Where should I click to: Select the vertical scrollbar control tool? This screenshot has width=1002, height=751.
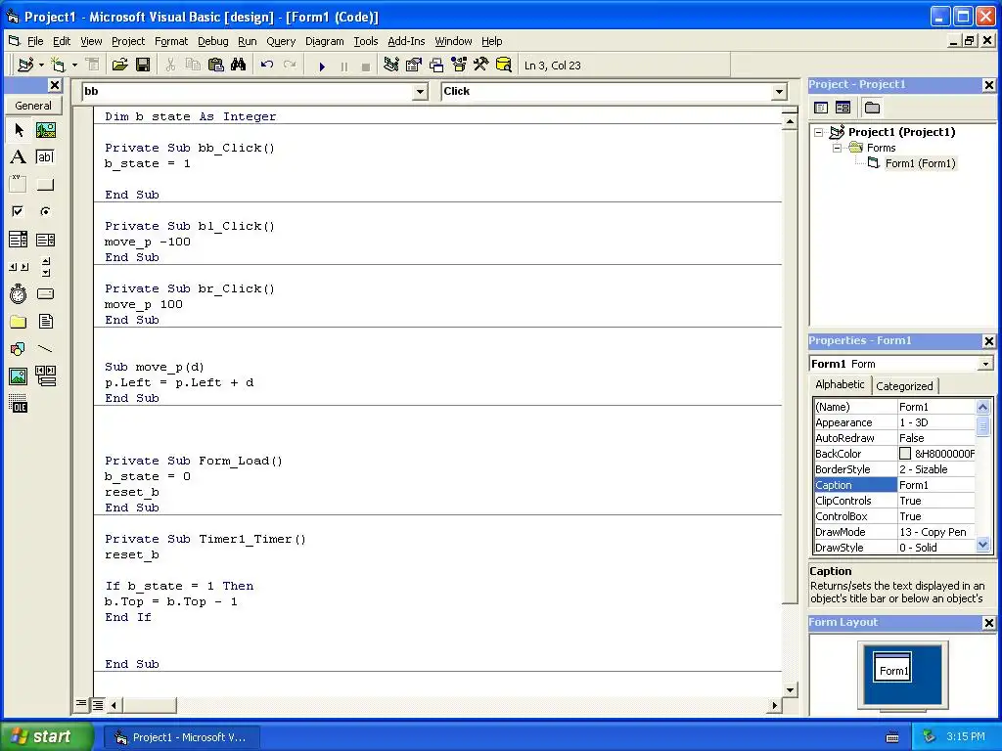pyautogui.click(x=45, y=267)
